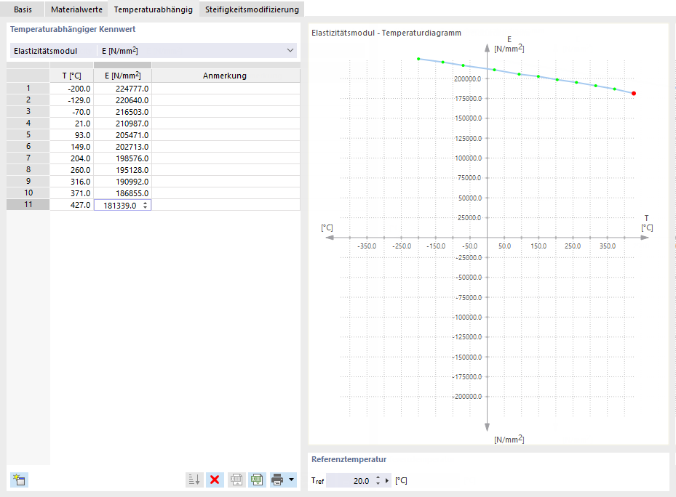Viewport: 676px width, 497px height.
Task: Click the Tref value stepper arrows
Action: click(x=378, y=480)
